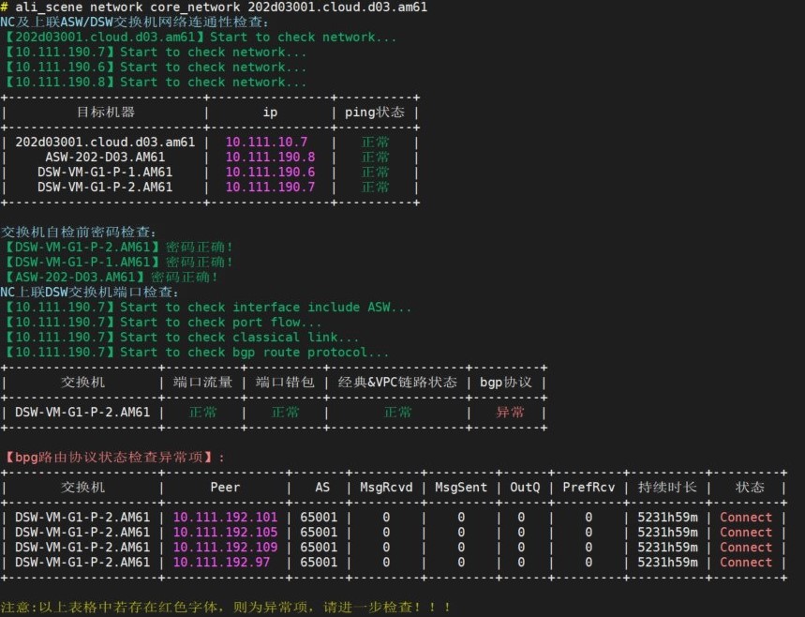The width and height of the screenshot is (805, 617).
Task: Select 'DSW-VM-G1-P-1.AM61' in the ping table
Action: pyautogui.click(x=105, y=173)
